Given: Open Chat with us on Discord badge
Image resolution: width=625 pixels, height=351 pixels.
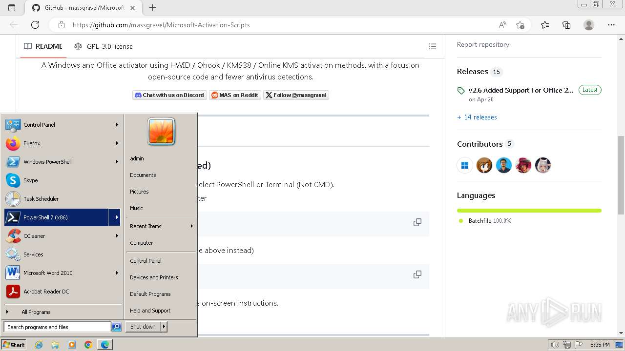Looking at the screenshot, I should pyautogui.click(x=169, y=95).
